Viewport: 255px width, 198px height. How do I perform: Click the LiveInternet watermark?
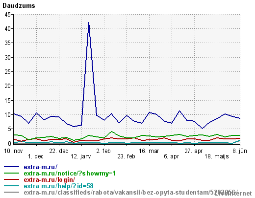[233, 194]
